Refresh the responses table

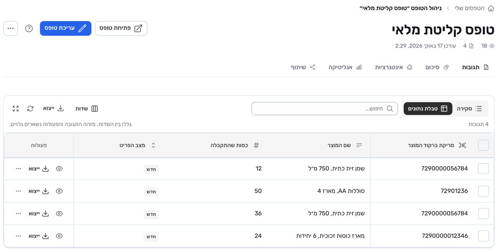pos(30,108)
